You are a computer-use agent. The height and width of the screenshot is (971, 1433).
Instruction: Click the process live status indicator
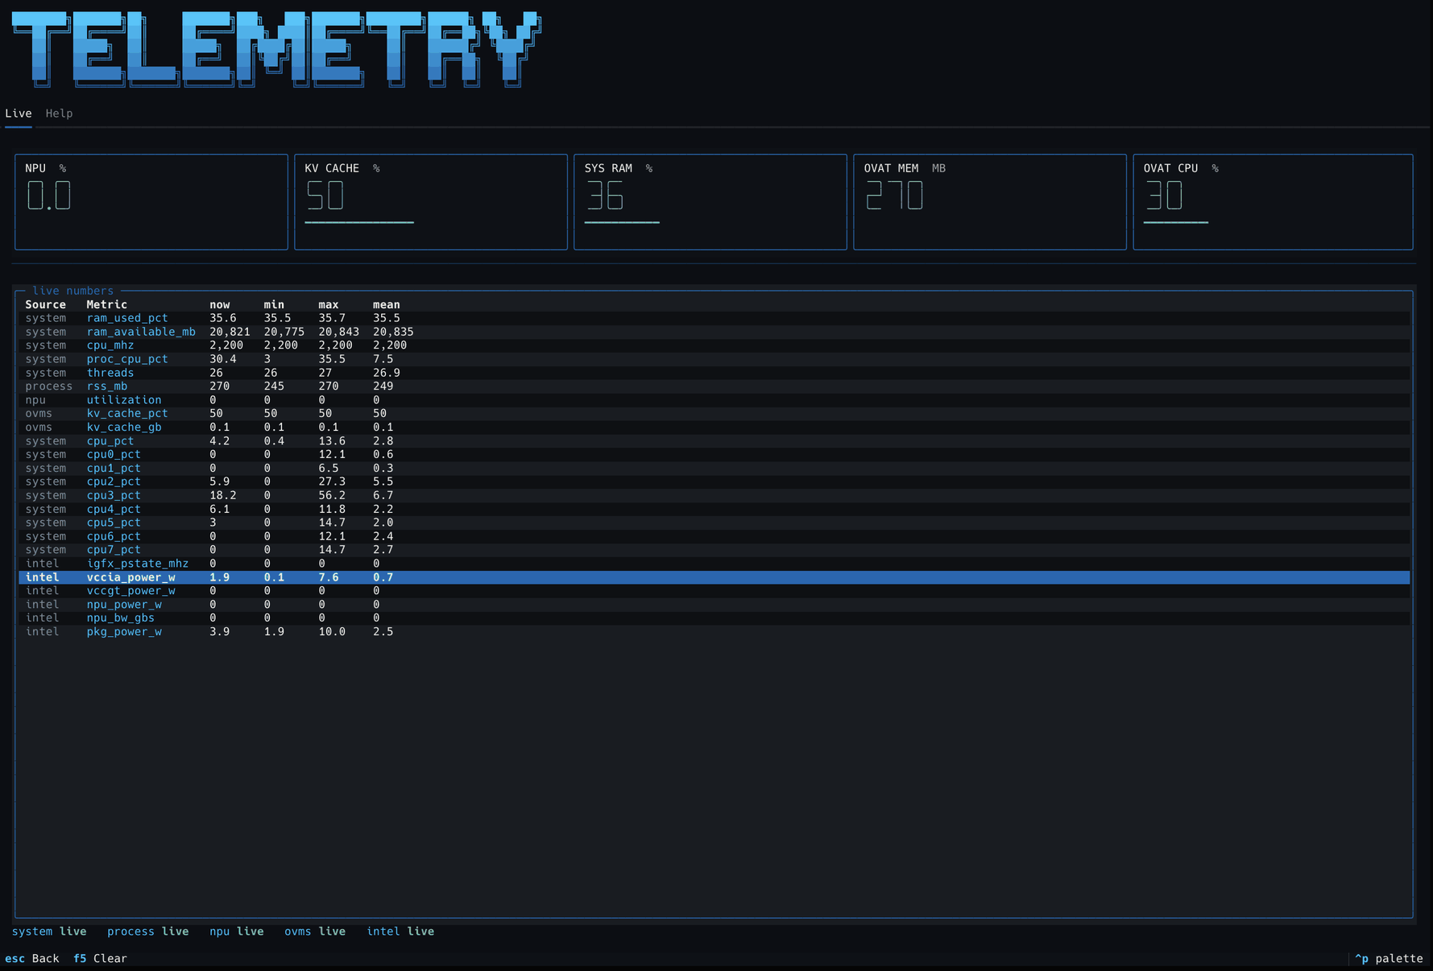(x=148, y=932)
